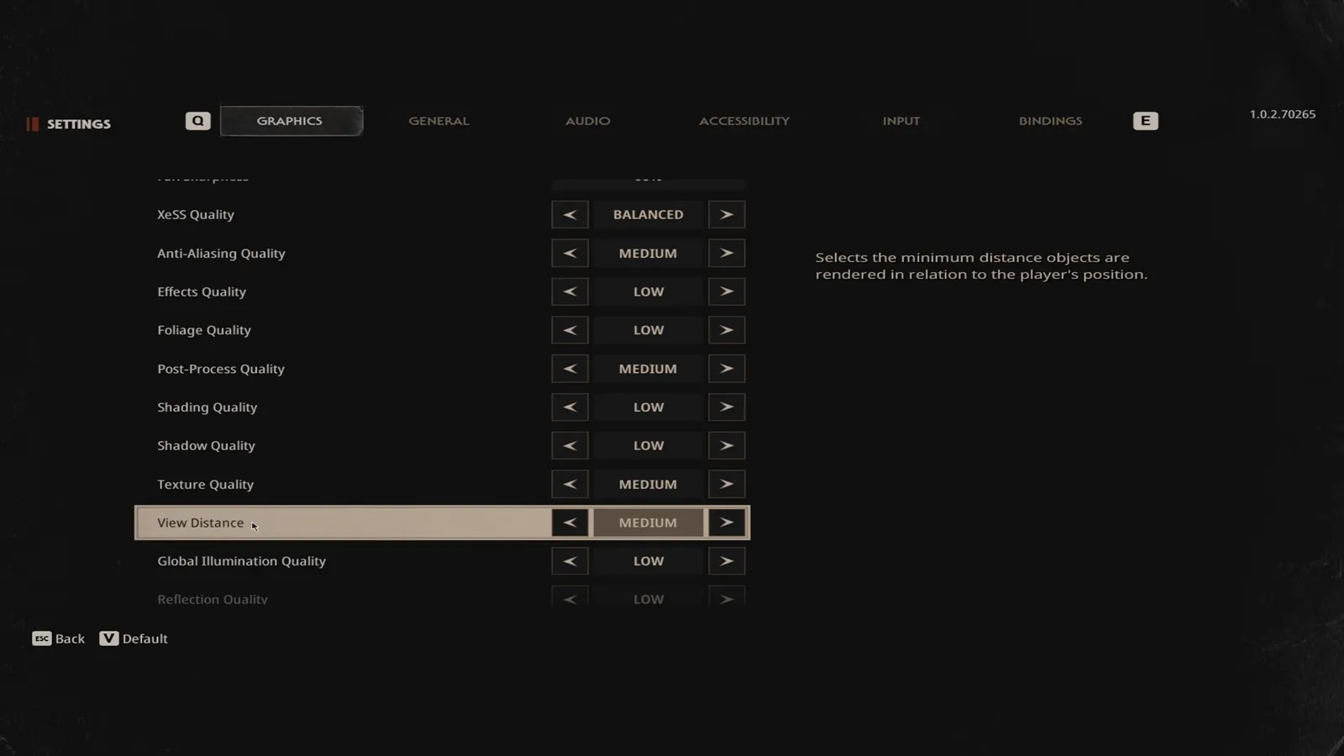Click the Post-Process Quality MEDIUM value
This screenshot has width=1344, height=756.
tap(648, 369)
